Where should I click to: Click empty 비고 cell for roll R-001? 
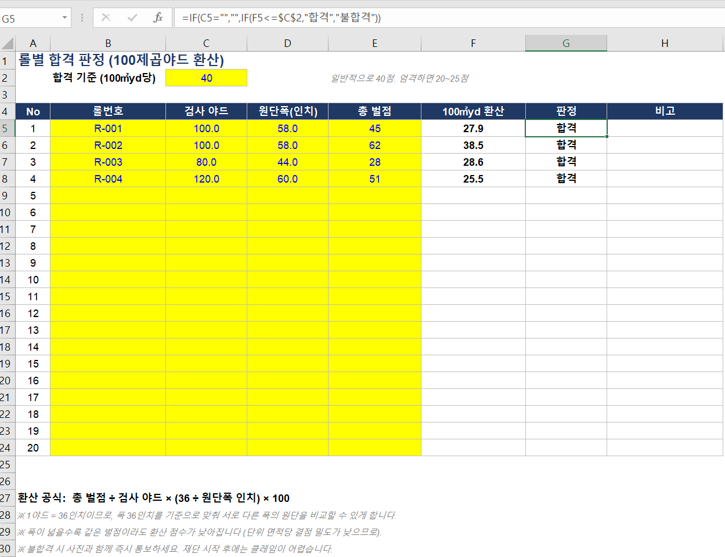coord(665,129)
